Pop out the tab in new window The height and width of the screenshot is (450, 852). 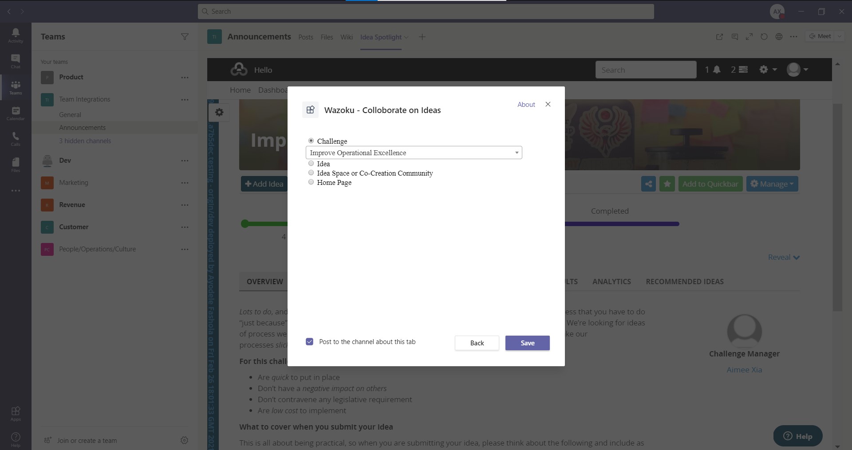[x=720, y=37]
